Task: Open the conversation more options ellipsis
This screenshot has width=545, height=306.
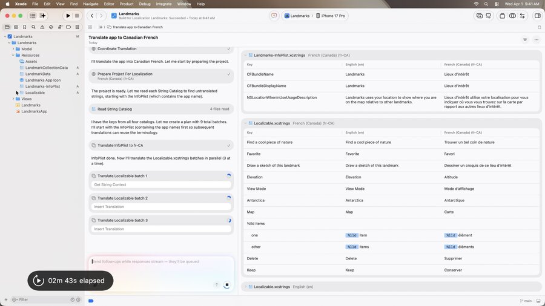Action: point(537,39)
